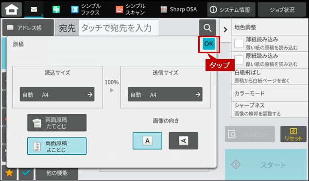Open 送信サイズ 自動 A4 selector
Screen dimensions: 309x181
165,94
